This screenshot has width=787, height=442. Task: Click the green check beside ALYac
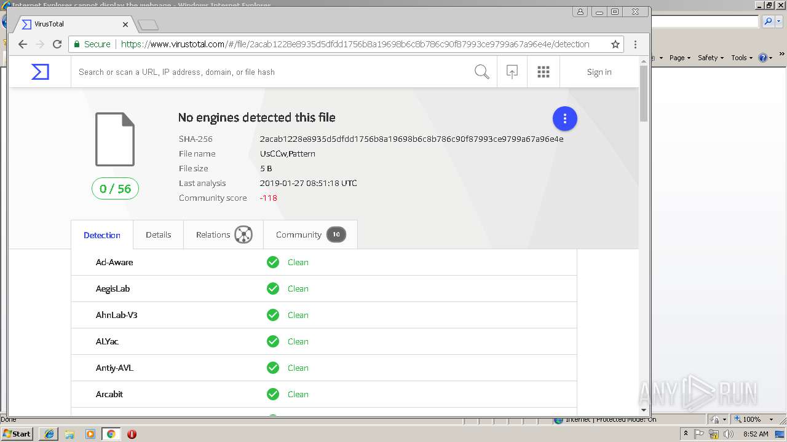273,341
